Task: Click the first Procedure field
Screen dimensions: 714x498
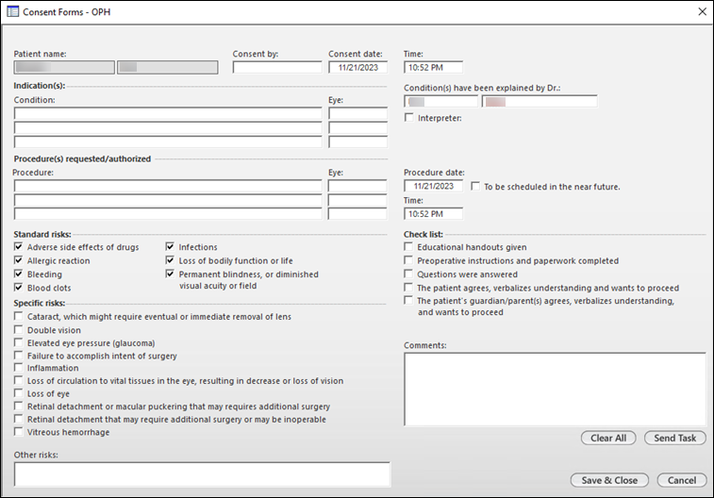Action: (x=168, y=186)
